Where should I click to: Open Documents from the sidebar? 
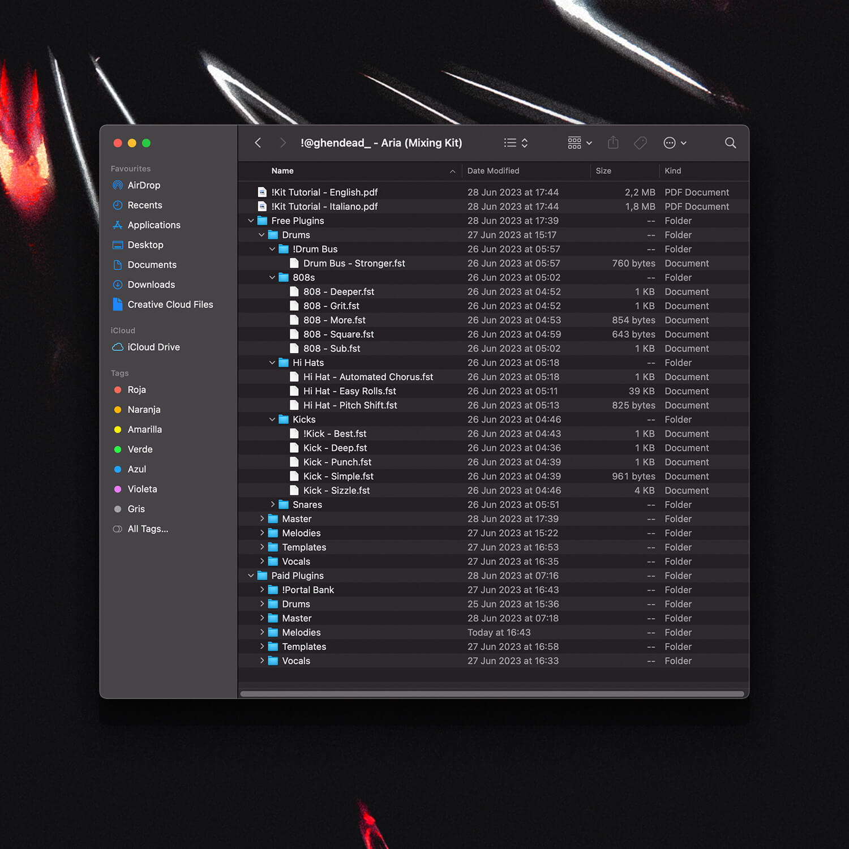(152, 264)
